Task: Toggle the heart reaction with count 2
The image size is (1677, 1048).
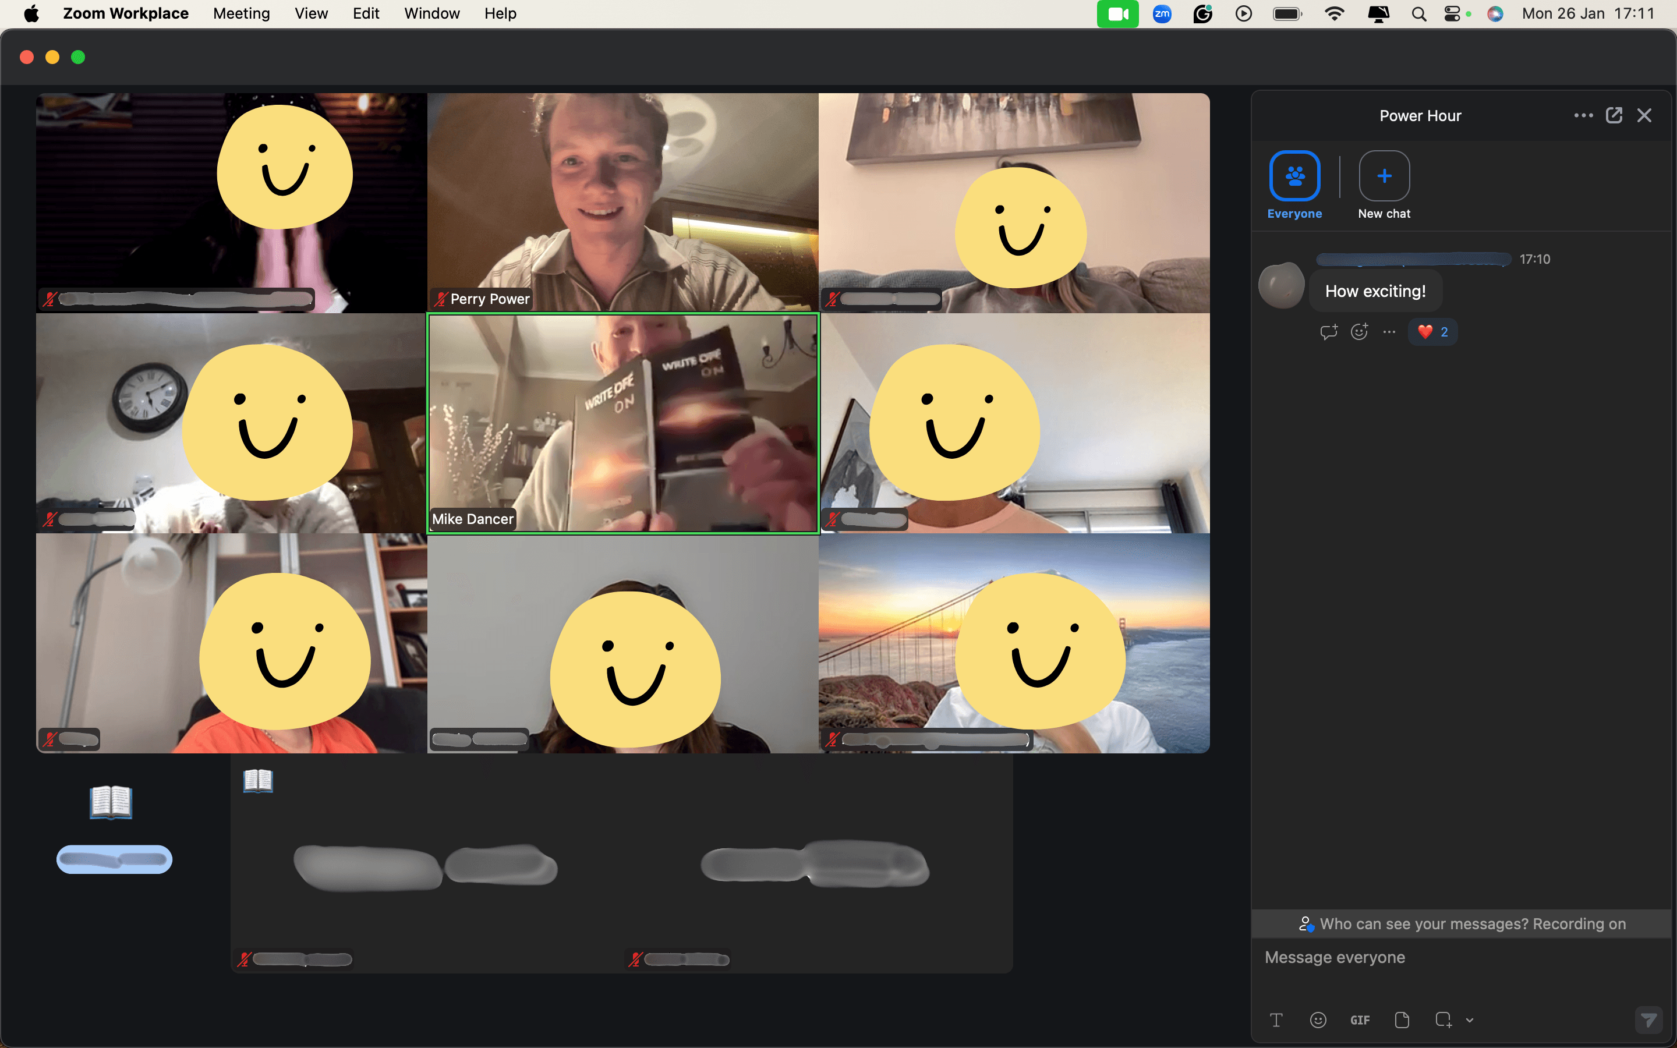Action: [1432, 332]
